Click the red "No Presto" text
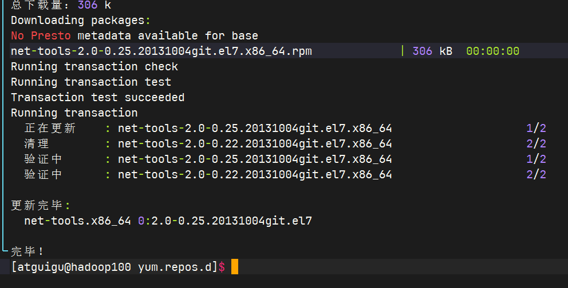The width and height of the screenshot is (568, 288). (x=40, y=35)
